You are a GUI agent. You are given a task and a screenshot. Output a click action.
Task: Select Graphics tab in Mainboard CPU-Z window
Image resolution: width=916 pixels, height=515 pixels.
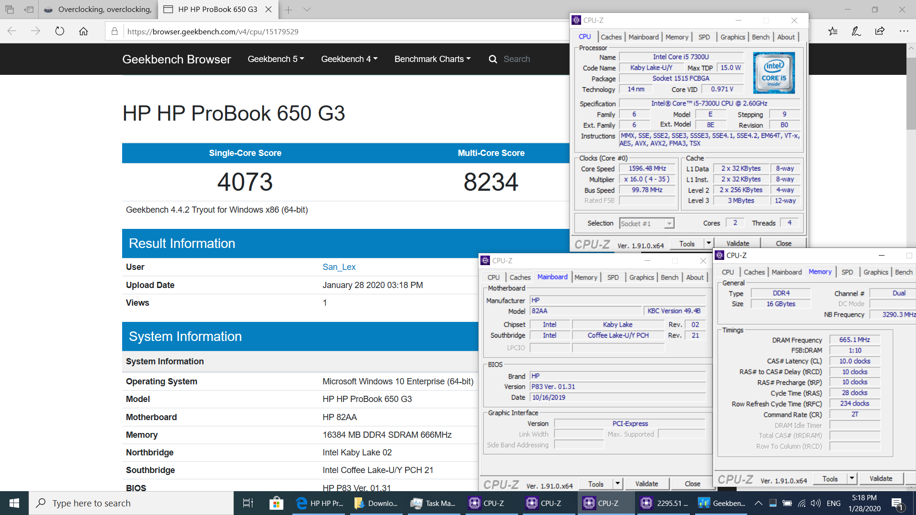641,278
